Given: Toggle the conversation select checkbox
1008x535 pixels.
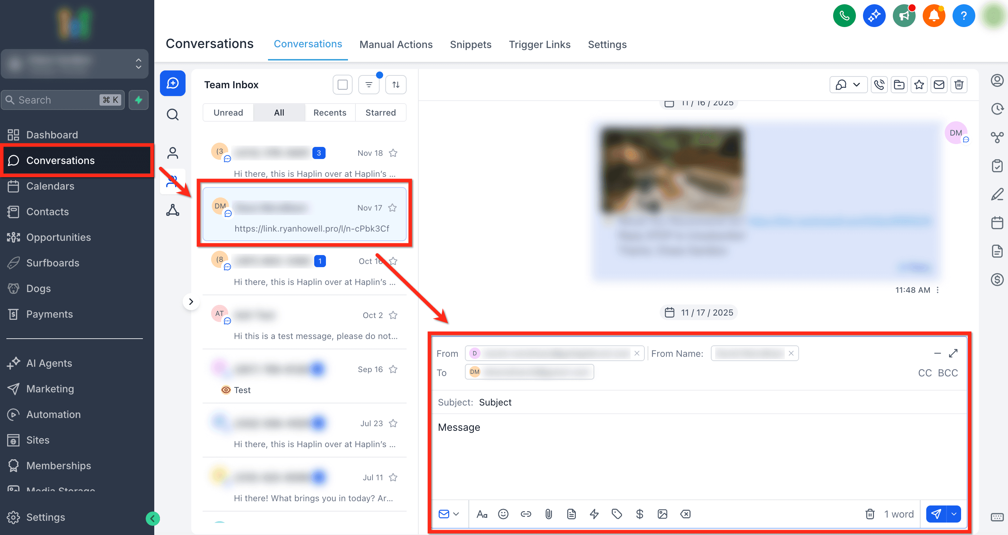Looking at the screenshot, I should click(342, 84).
